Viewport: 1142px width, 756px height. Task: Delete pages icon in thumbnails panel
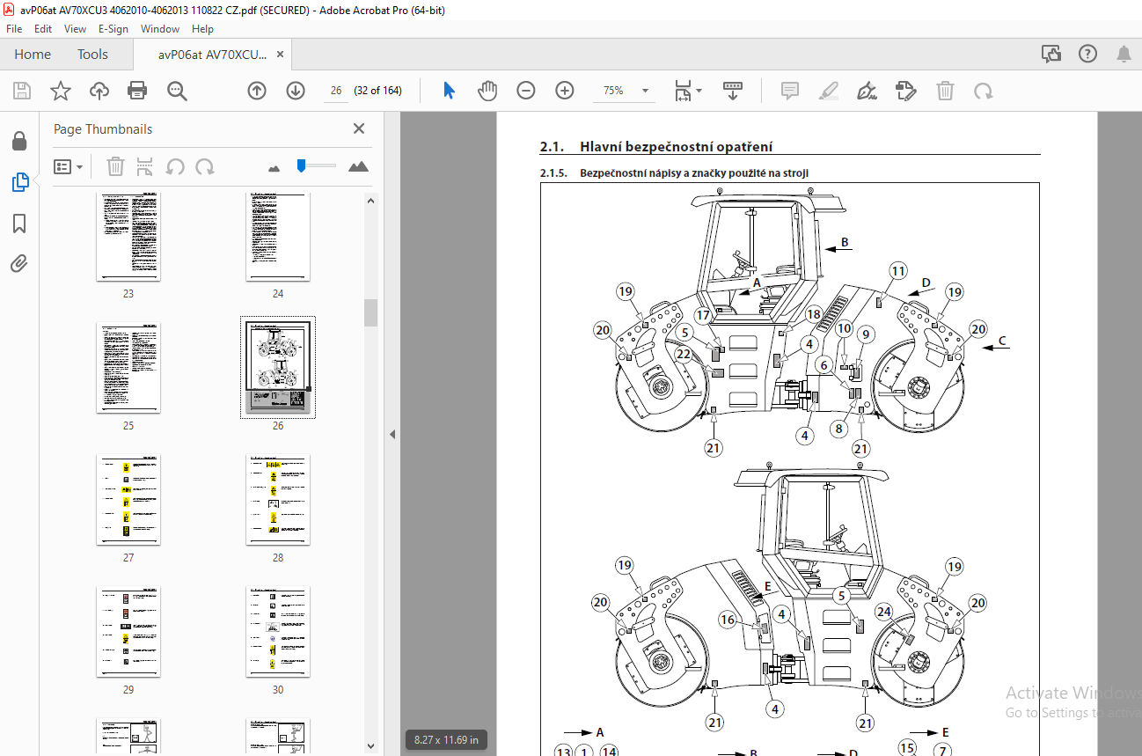116,166
